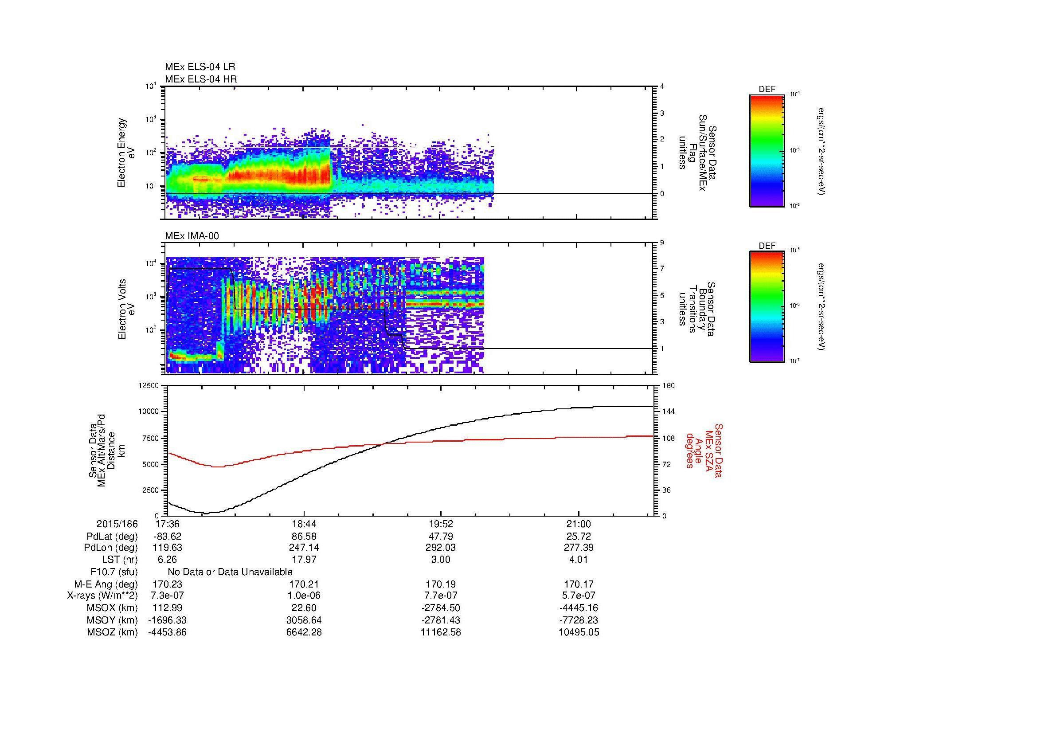Image resolution: width=1037 pixels, height=733 pixels.
Task: Click 'No Data or Data Unavailable' text
Action: tap(230, 572)
